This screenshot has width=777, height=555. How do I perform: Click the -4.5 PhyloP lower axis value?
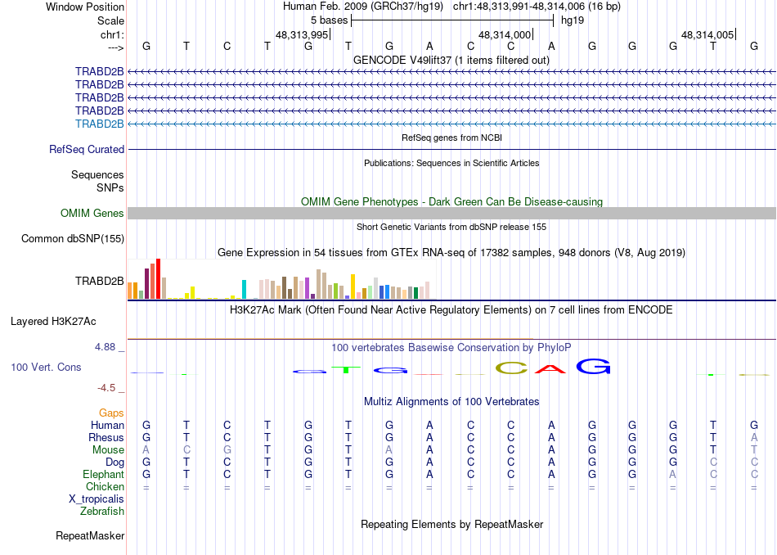[106, 387]
